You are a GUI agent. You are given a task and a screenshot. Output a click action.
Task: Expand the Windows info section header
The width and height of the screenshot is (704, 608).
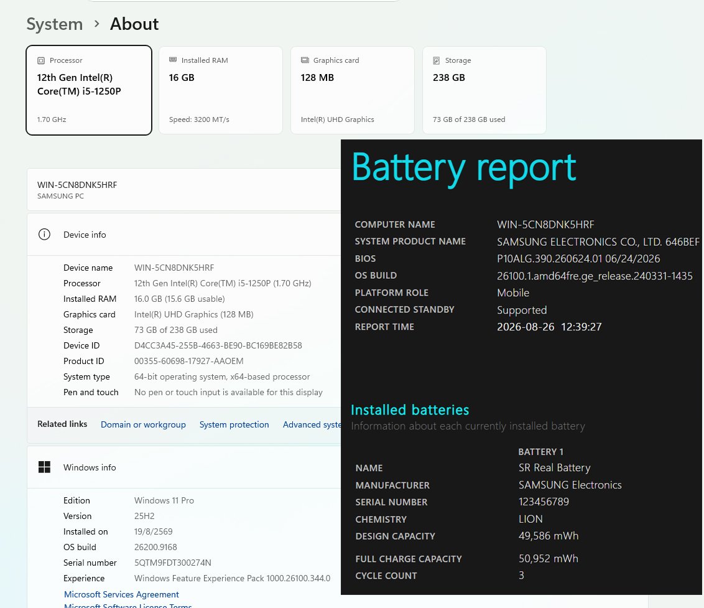click(184, 467)
